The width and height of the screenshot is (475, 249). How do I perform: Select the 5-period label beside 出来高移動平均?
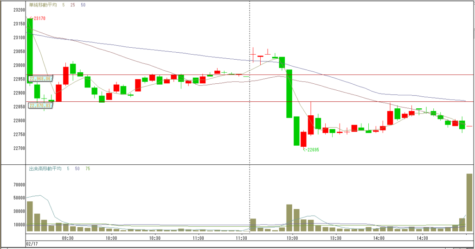coord(68,168)
